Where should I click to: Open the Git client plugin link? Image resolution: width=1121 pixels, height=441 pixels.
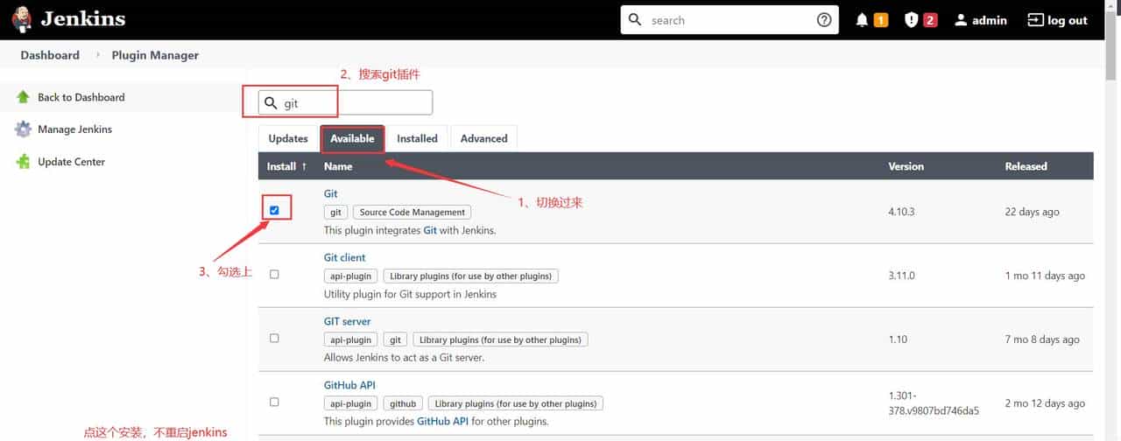coord(344,257)
